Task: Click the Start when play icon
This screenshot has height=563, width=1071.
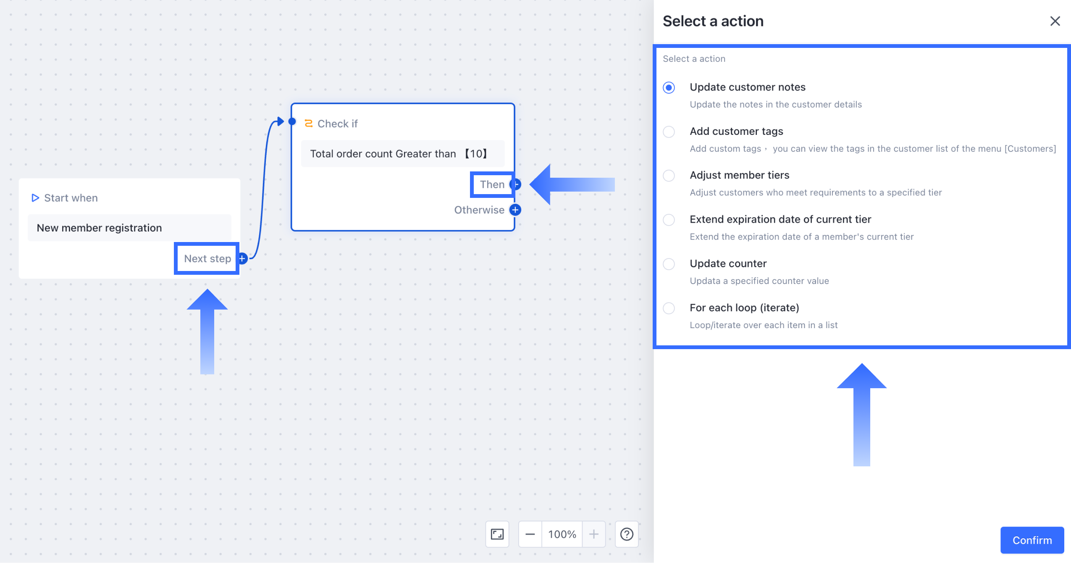Action: coord(35,198)
